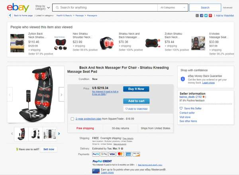This screenshot has height=175, width=239.
Task: Share listing on Facebook
Action: 201,16
